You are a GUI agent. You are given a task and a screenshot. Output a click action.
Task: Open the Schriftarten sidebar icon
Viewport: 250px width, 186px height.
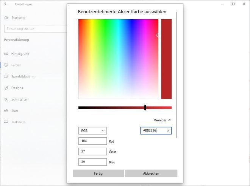coord(6,99)
